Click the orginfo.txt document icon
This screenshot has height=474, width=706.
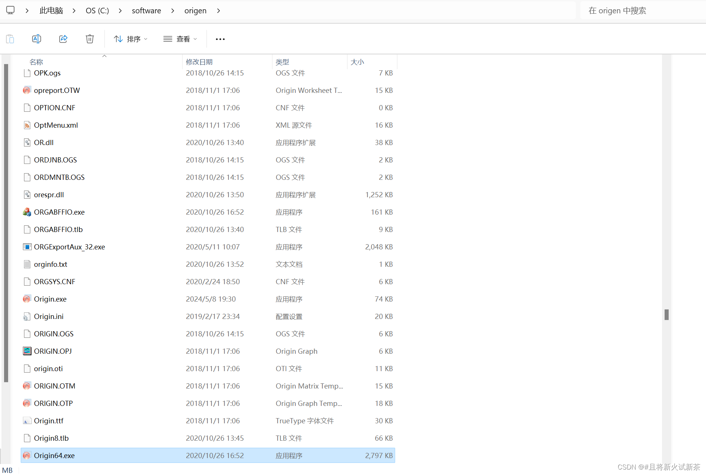(x=27, y=264)
